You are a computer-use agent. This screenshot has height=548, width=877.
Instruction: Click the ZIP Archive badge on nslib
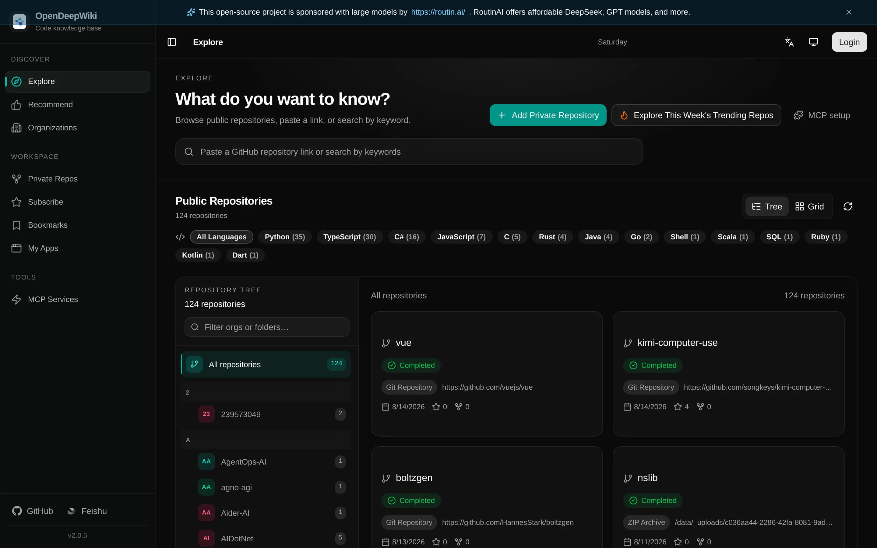(646, 522)
